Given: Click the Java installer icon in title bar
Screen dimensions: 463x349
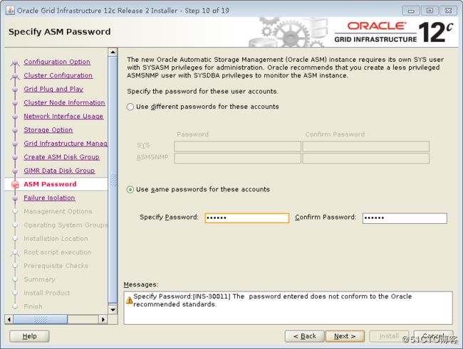Looking at the screenshot, I should coord(10,11).
